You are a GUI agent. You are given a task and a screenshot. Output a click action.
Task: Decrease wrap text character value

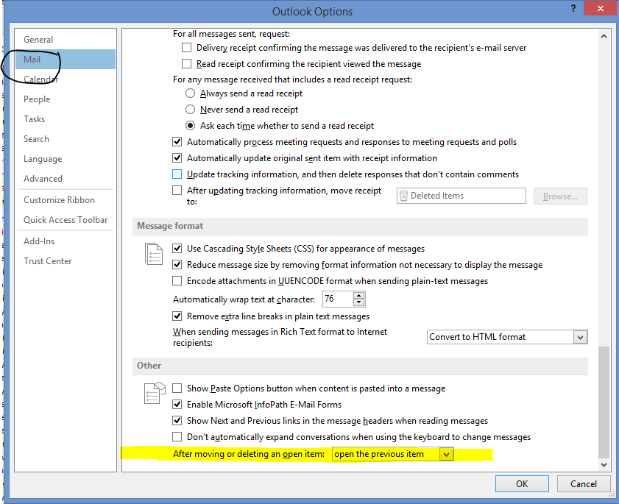[358, 302]
